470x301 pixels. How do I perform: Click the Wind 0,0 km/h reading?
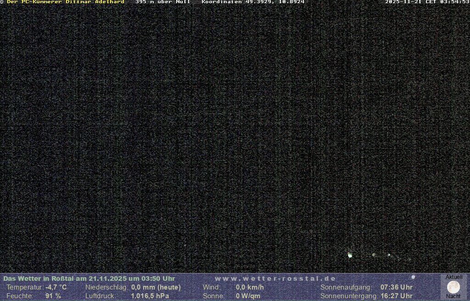(x=250, y=287)
